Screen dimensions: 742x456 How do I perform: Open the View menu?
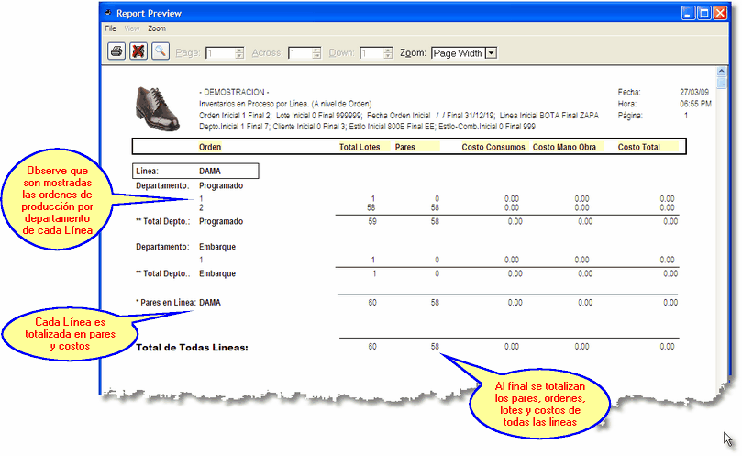pyautogui.click(x=131, y=29)
